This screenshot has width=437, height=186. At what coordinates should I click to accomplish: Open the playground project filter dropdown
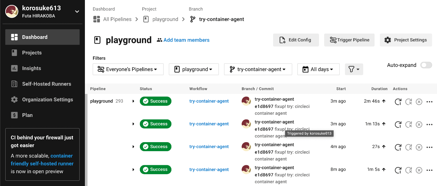194,69
